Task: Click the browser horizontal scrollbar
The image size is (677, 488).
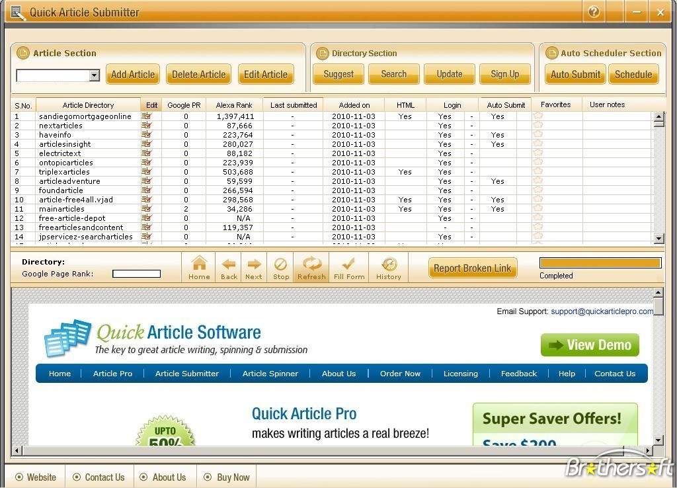Action: click(x=332, y=450)
